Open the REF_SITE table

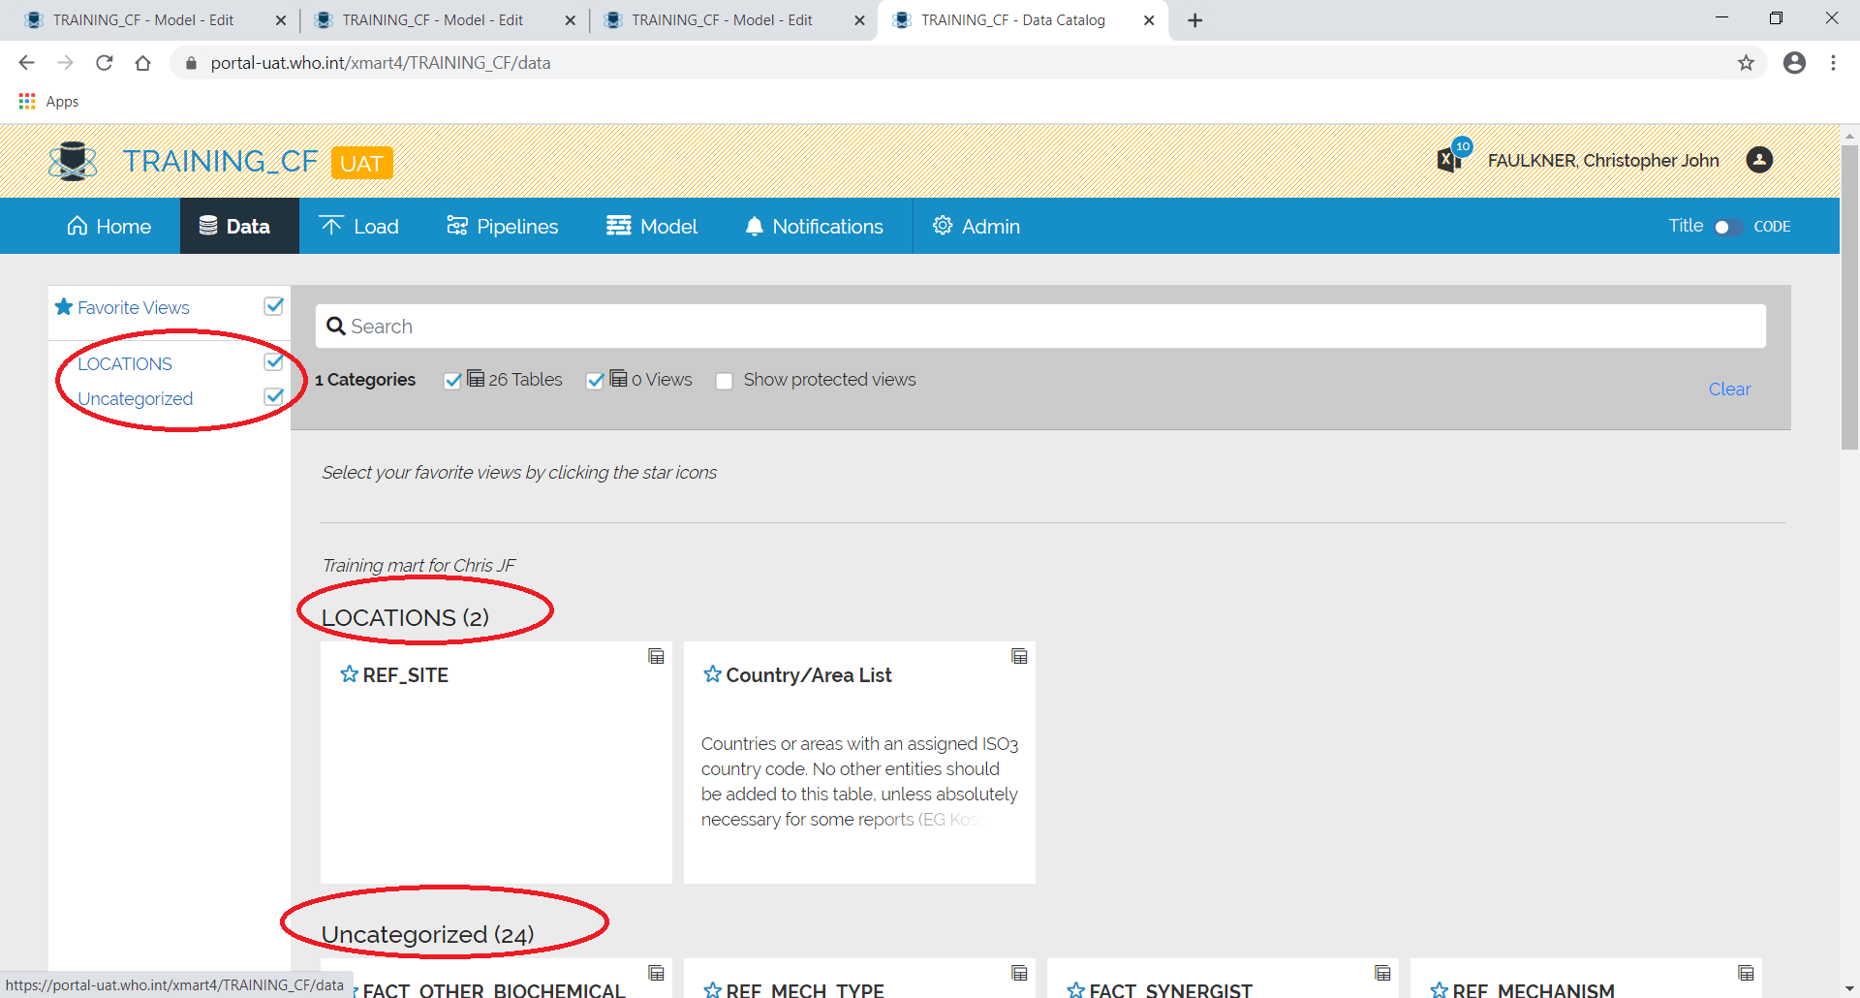click(405, 675)
